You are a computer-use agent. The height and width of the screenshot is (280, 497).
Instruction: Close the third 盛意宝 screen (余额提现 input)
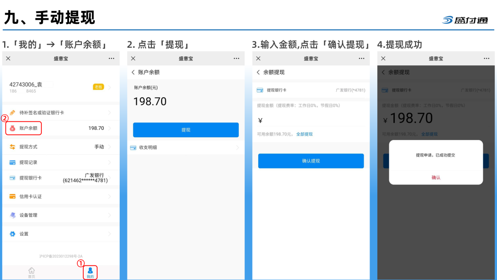tap(258, 58)
